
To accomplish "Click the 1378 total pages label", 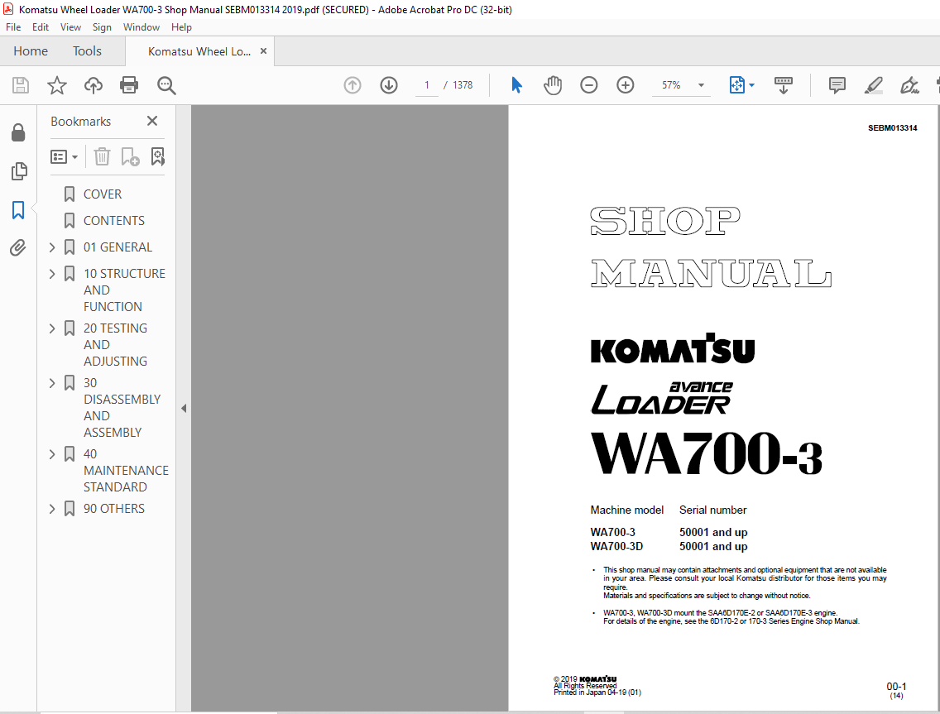I will (x=463, y=85).
